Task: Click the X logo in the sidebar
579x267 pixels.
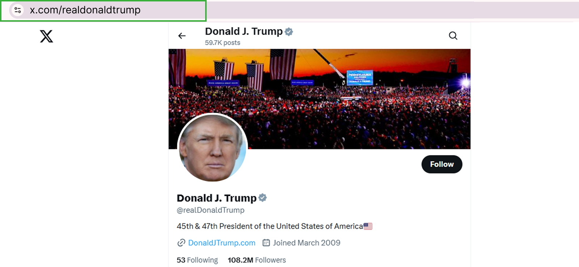Action: tap(46, 36)
